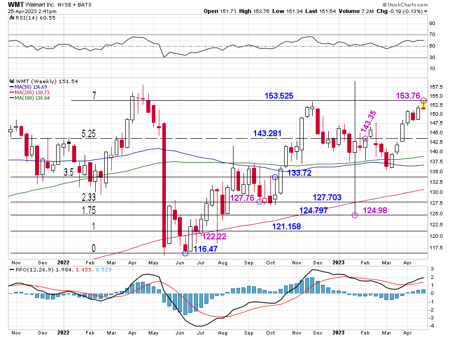Click the 25-Apr-2023 2:41pm timestamp
451x337 pixels.
(x=32, y=12)
